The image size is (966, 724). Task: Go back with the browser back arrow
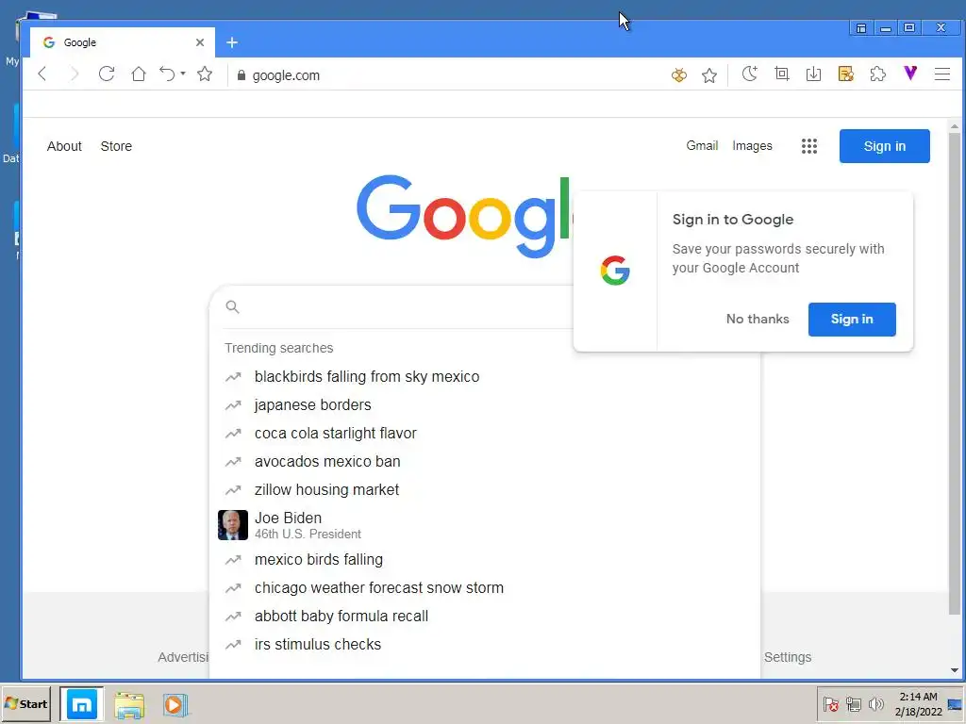pos(42,74)
